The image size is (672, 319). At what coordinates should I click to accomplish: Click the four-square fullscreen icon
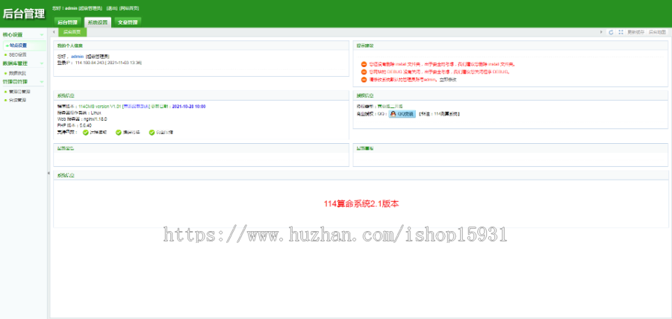click(620, 32)
